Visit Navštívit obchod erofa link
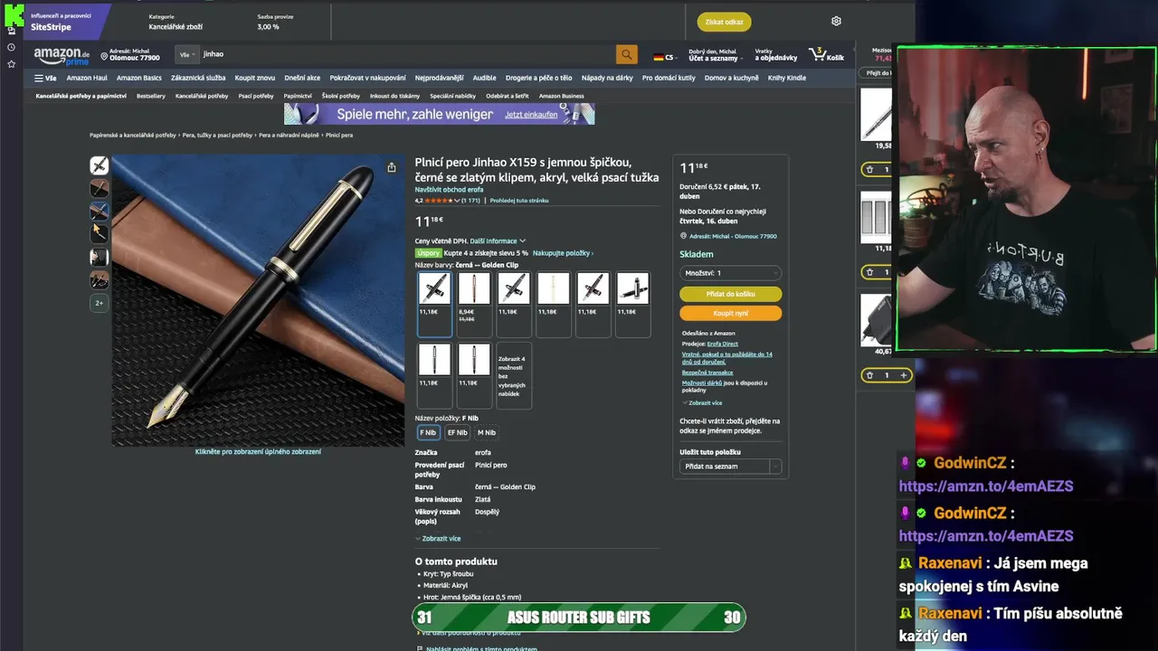 coord(449,190)
